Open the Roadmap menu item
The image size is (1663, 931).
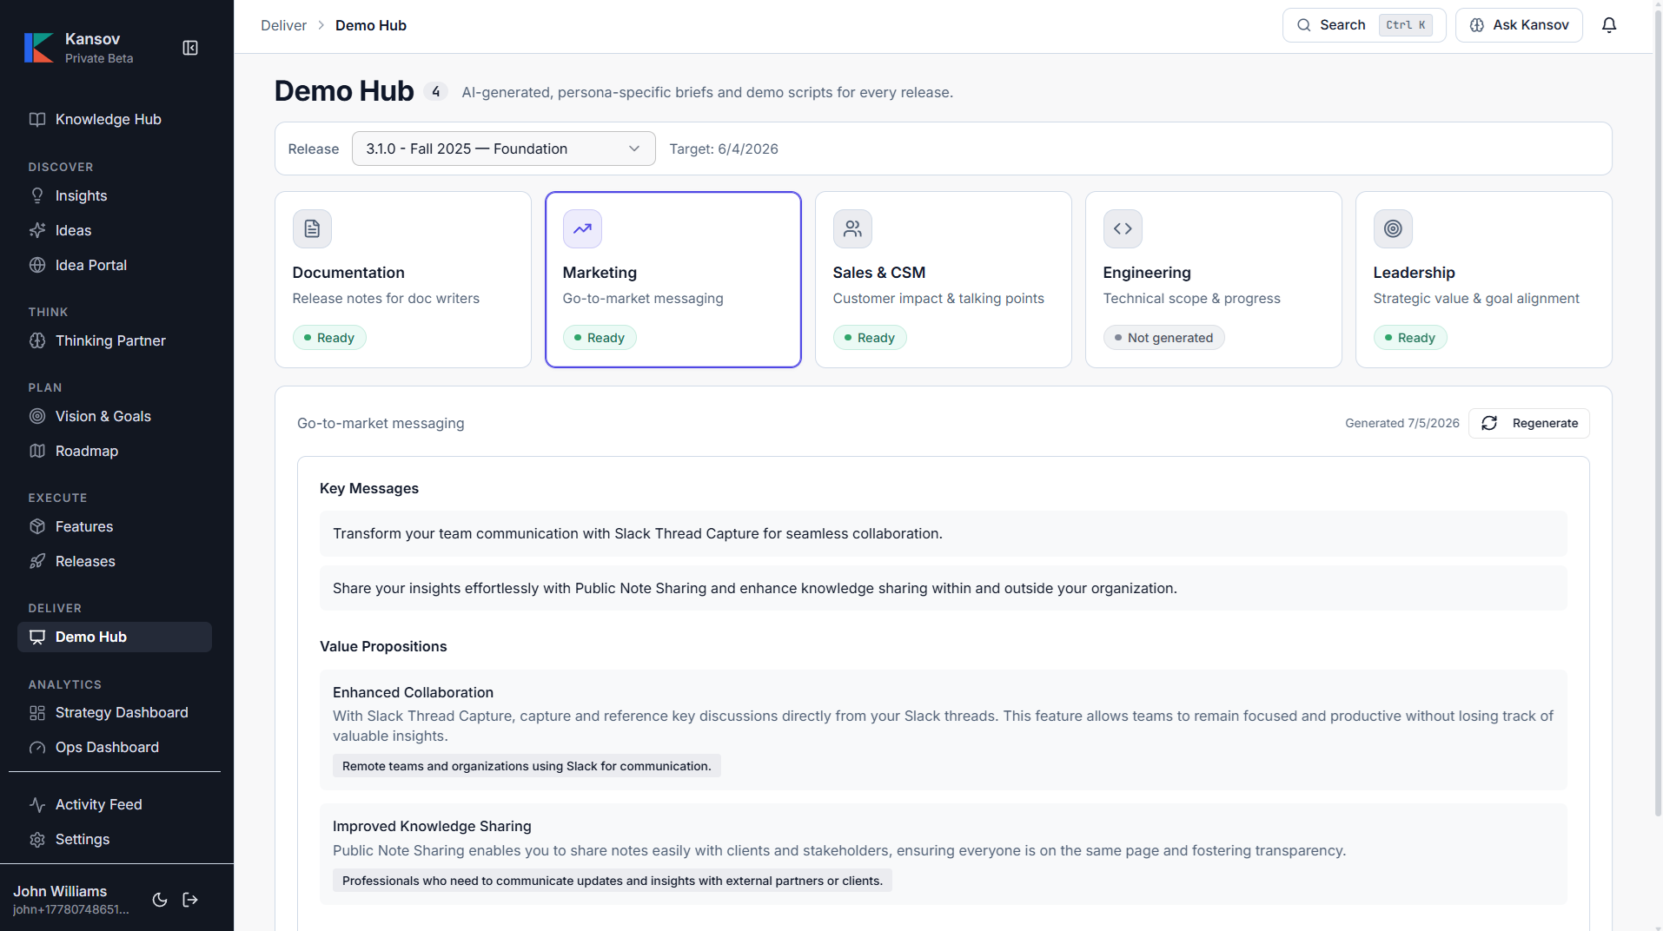[x=115, y=452]
